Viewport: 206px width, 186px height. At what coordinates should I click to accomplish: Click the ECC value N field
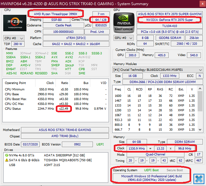[200, 76]
